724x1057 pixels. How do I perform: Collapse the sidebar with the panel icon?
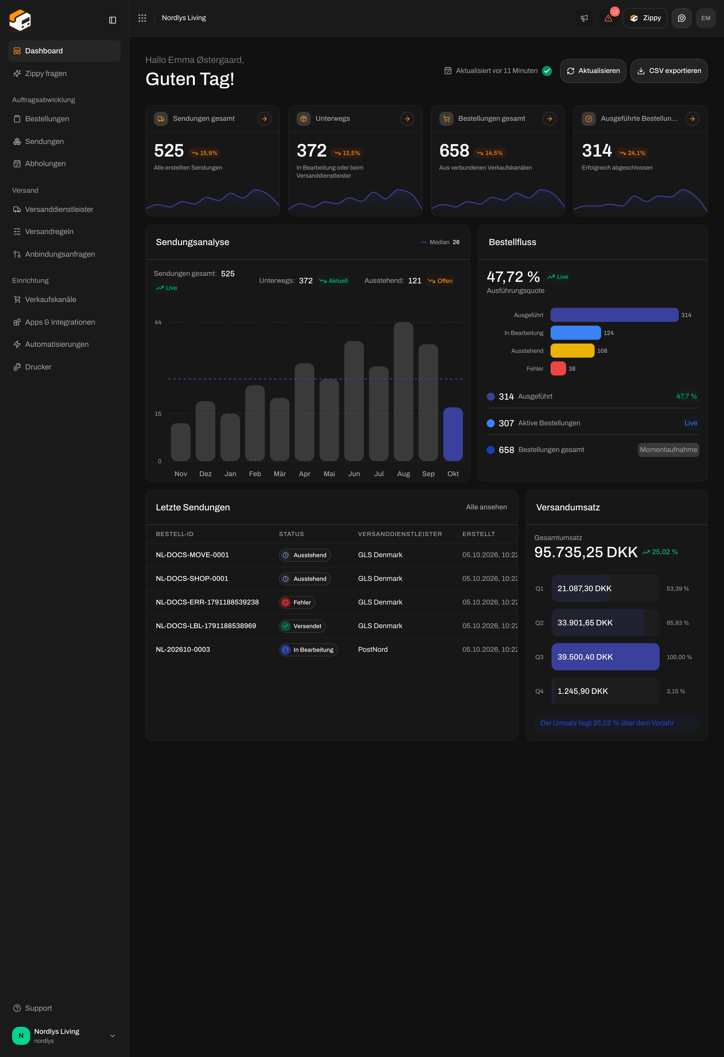tap(113, 20)
